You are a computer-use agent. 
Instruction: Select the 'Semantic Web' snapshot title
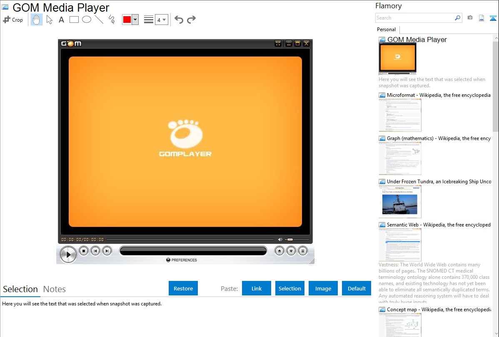point(439,225)
